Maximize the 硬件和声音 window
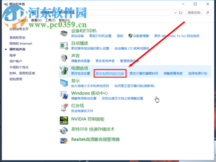The height and width of the screenshot is (162, 216). [195, 4]
